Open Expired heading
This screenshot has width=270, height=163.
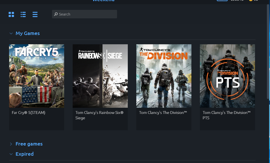click(x=25, y=154)
